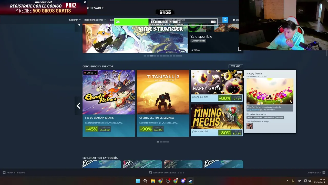Image resolution: width=328 pixels, height=185 pixels.
Task: Click the Terror user tag
Action: click(250, 118)
